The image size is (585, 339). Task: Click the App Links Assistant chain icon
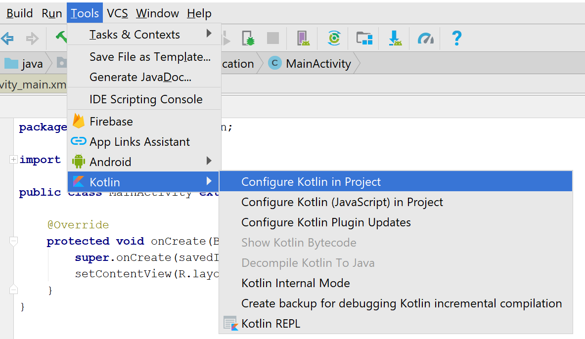click(x=79, y=141)
